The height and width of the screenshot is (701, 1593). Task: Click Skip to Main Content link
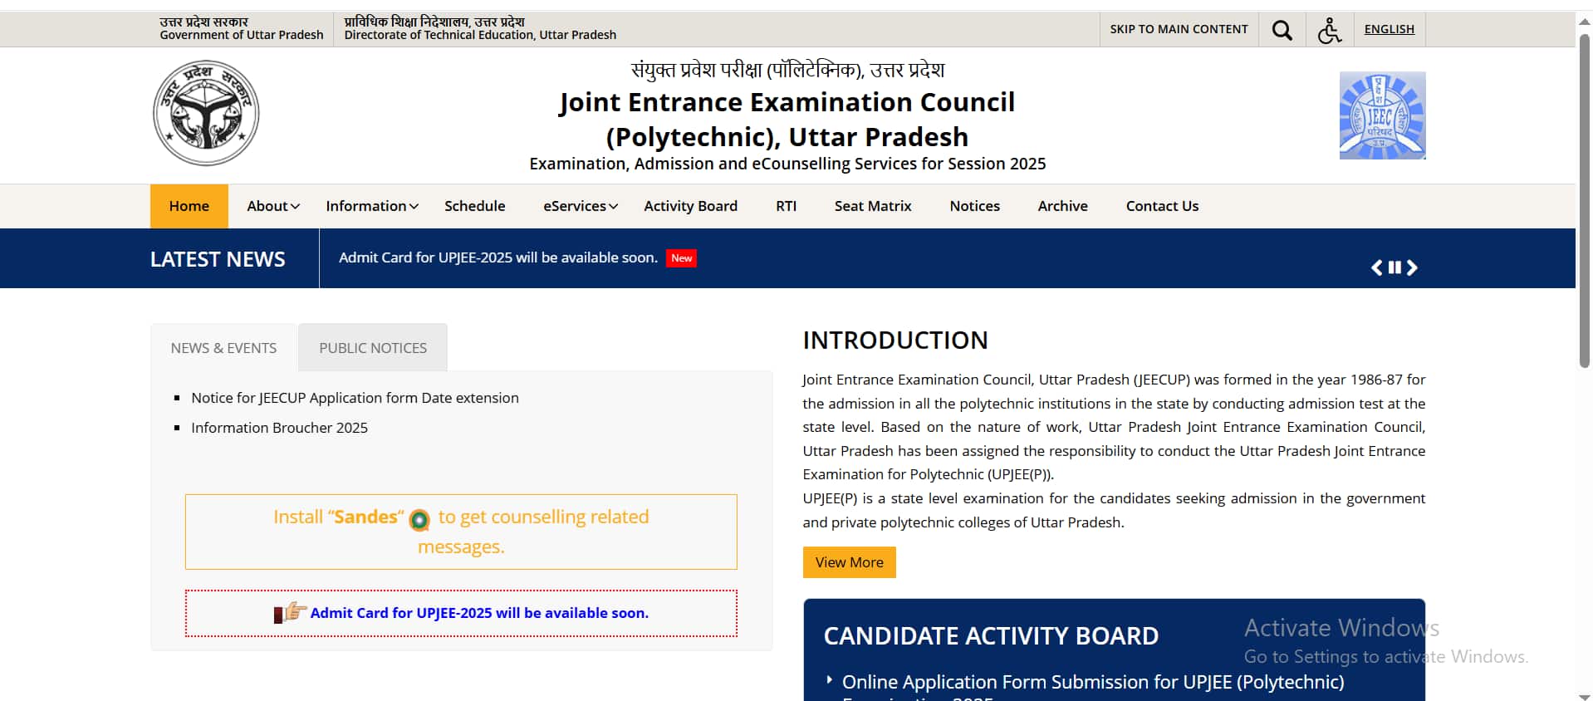1179,29
